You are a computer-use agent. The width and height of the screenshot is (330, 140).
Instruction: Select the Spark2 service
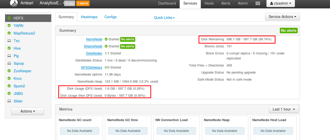[x=19, y=86]
